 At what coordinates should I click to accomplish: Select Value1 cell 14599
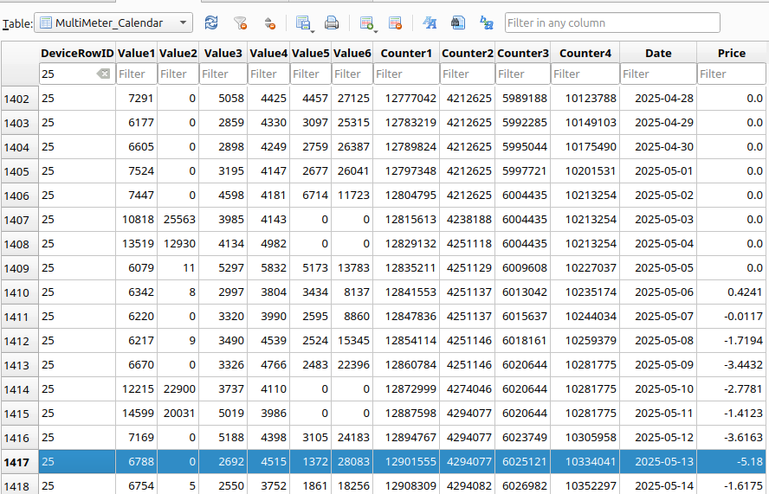(136, 414)
